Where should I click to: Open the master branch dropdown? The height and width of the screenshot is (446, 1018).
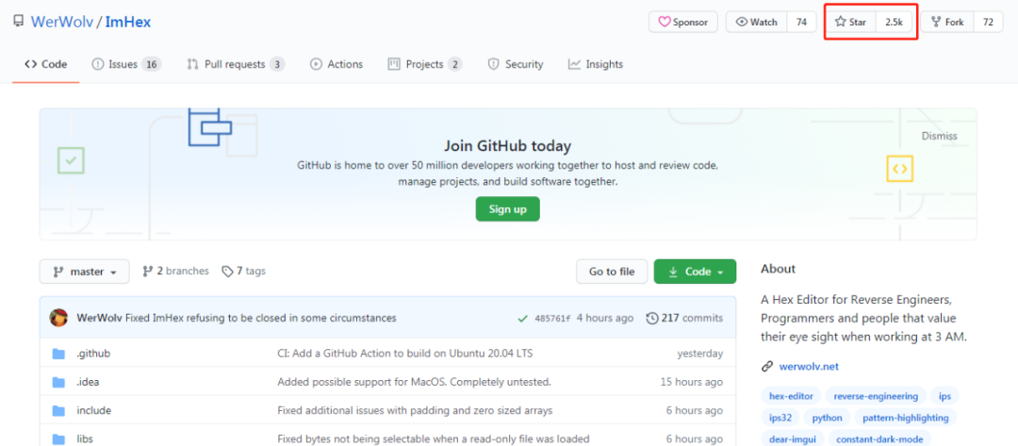click(84, 272)
